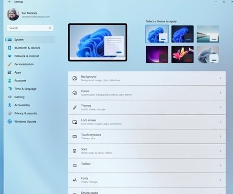Viewport: 233px width, 194px height.
Task: Expand Touch keyboard row chevron
Action: point(220,136)
